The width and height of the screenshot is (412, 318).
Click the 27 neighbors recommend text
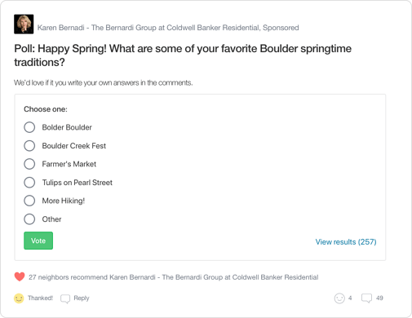click(x=174, y=277)
